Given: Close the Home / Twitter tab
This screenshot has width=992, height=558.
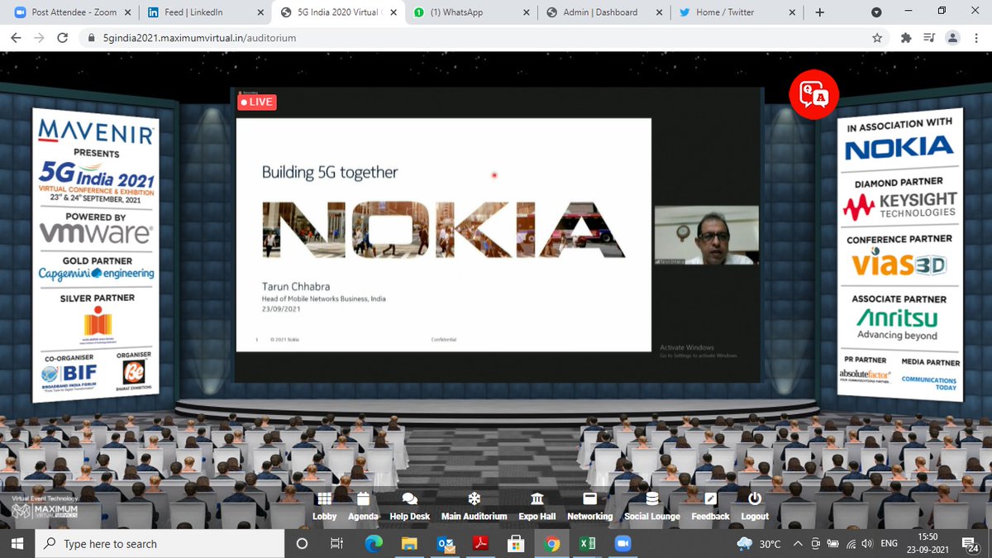Looking at the screenshot, I should coord(792,12).
